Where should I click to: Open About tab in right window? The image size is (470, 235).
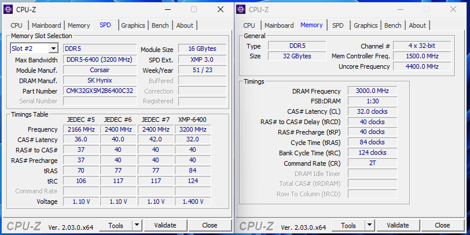click(417, 25)
